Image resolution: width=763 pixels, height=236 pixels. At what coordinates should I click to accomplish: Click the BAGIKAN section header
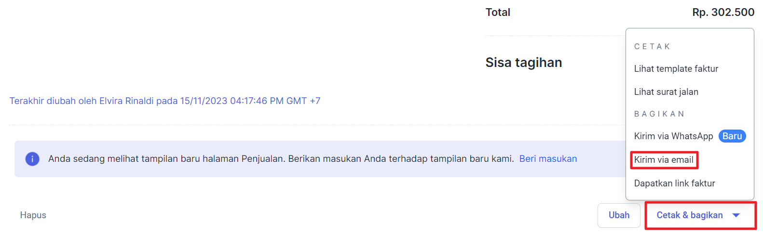pos(659,114)
